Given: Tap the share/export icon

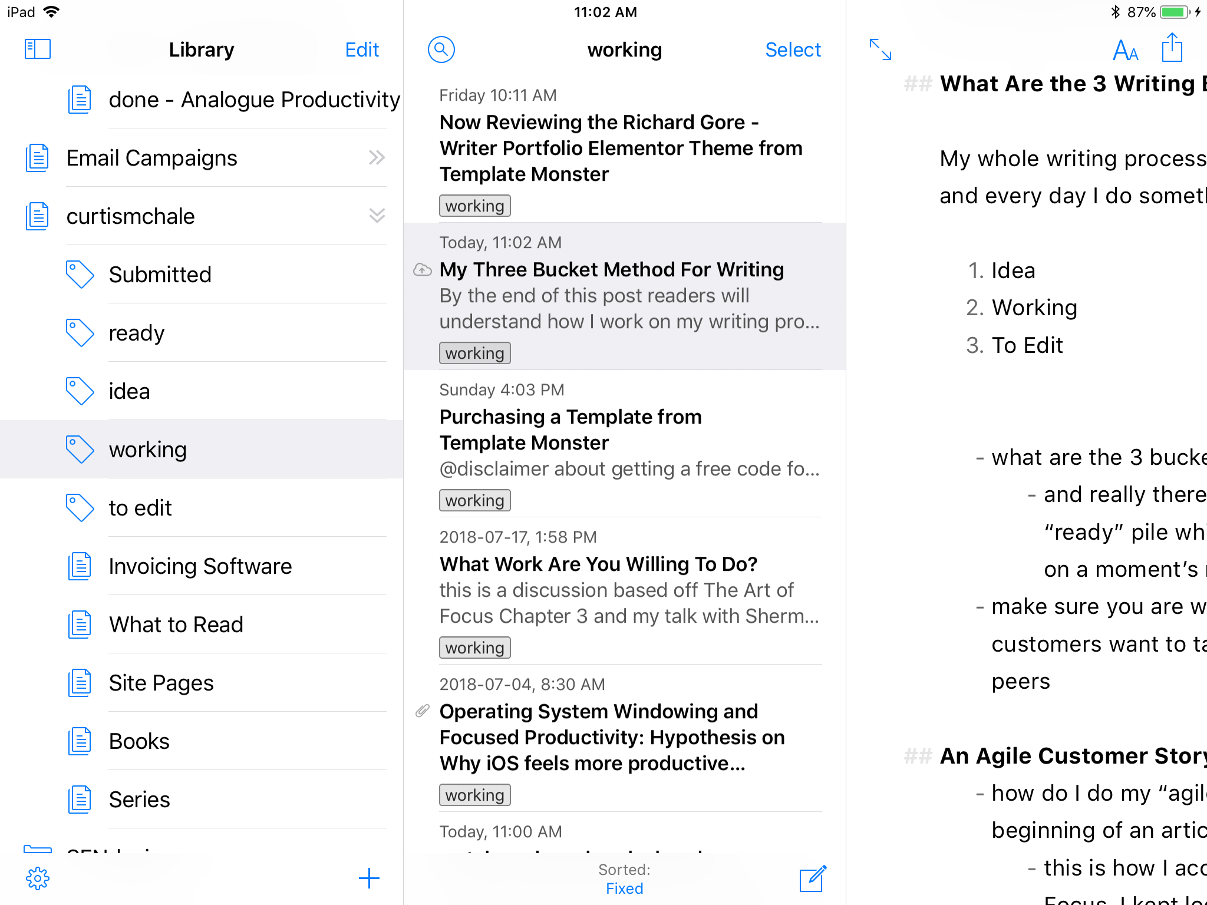Looking at the screenshot, I should [x=1172, y=48].
